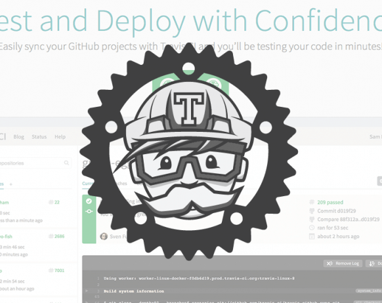The width and height of the screenshot is (382, 303).
Task: Select the 'ran for 53 sec' text
Action: point(333,228)
